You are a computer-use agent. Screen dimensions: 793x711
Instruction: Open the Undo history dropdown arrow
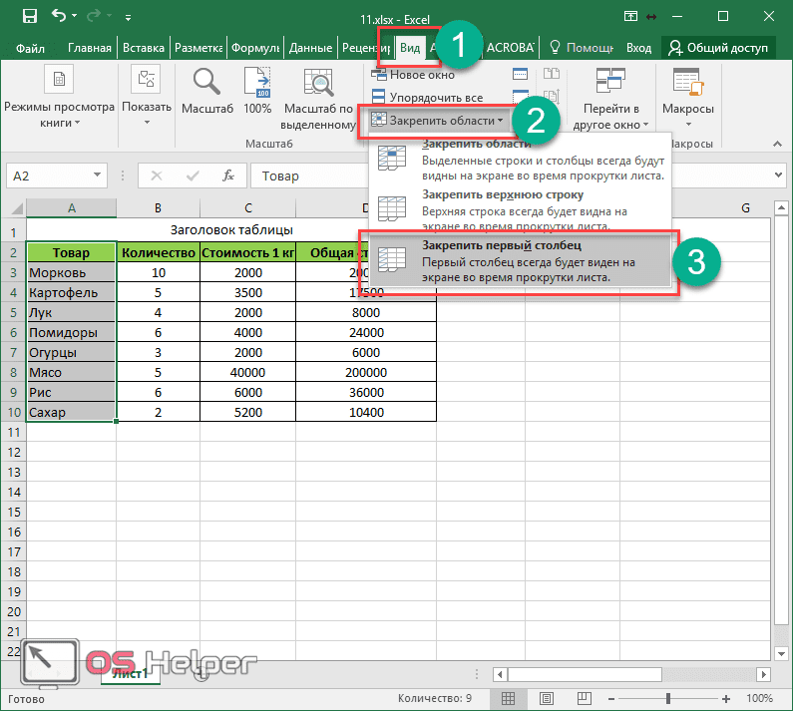pyautogui.click(x=75, y=16)
